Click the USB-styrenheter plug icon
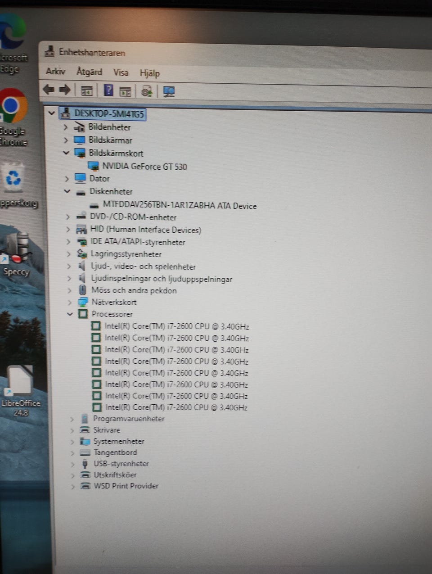This screenshot has width=432, height=574. click(x=85, y=464)
